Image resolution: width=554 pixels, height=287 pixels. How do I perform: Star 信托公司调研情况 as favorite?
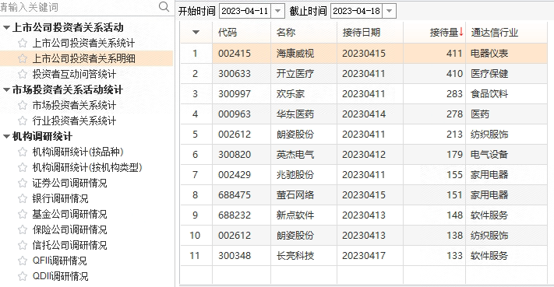[x=23, y=245]
